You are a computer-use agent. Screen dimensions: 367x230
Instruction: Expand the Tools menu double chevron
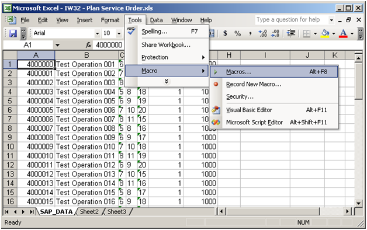click(x=167, y=81)
